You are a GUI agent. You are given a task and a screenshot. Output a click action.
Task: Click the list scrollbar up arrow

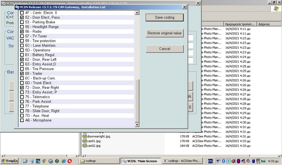coord(137,13)
